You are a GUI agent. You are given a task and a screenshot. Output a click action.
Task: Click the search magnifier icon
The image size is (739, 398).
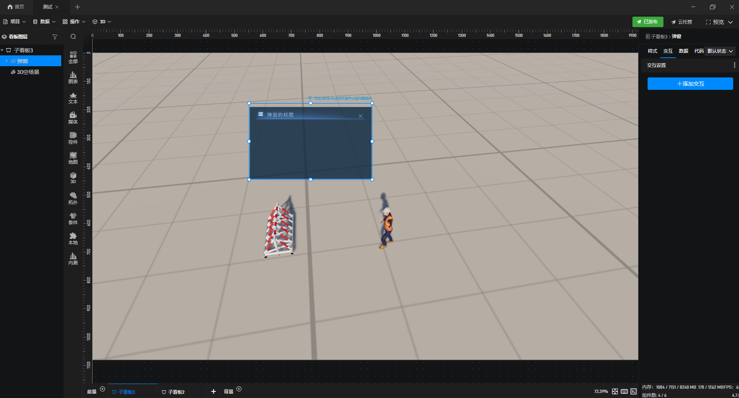(73, 37)
